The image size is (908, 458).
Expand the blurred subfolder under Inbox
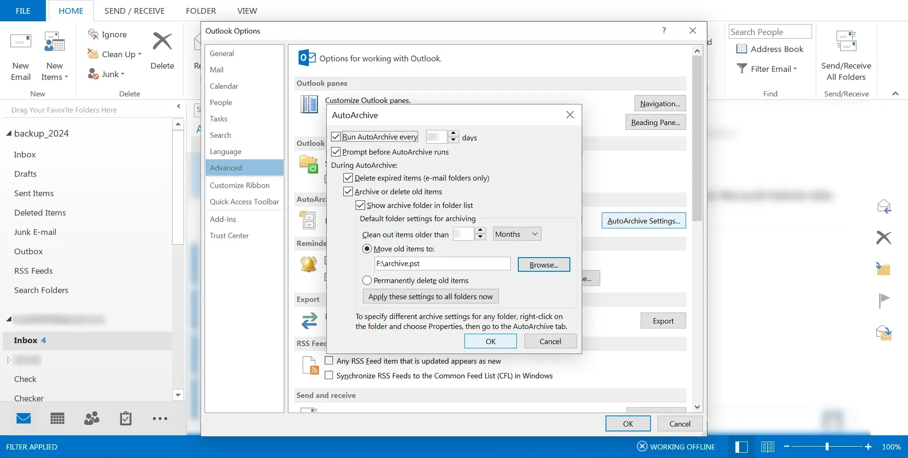[x=9, y=360]
